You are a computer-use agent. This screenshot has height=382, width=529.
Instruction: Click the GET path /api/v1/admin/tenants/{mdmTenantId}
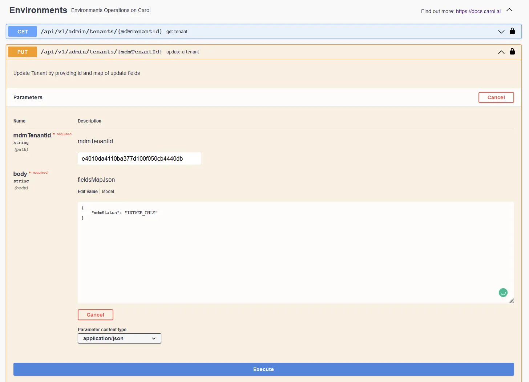pyautogui.click(x=101, y=31)
